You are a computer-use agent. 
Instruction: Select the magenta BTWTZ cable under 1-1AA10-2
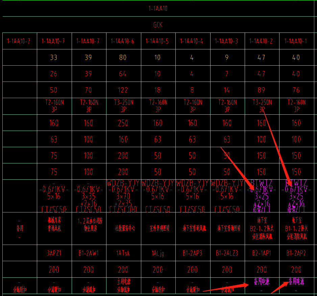point(261,196)
